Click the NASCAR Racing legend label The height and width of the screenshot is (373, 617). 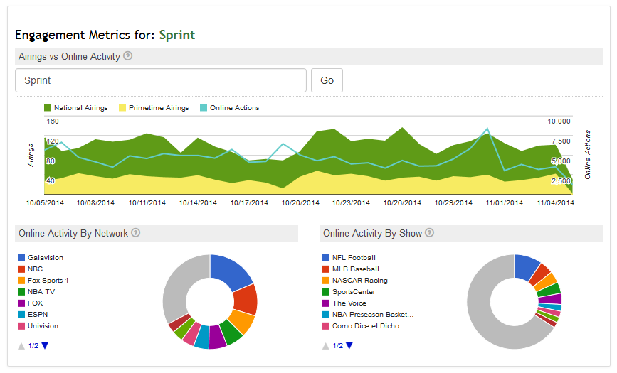pos(360,281)
